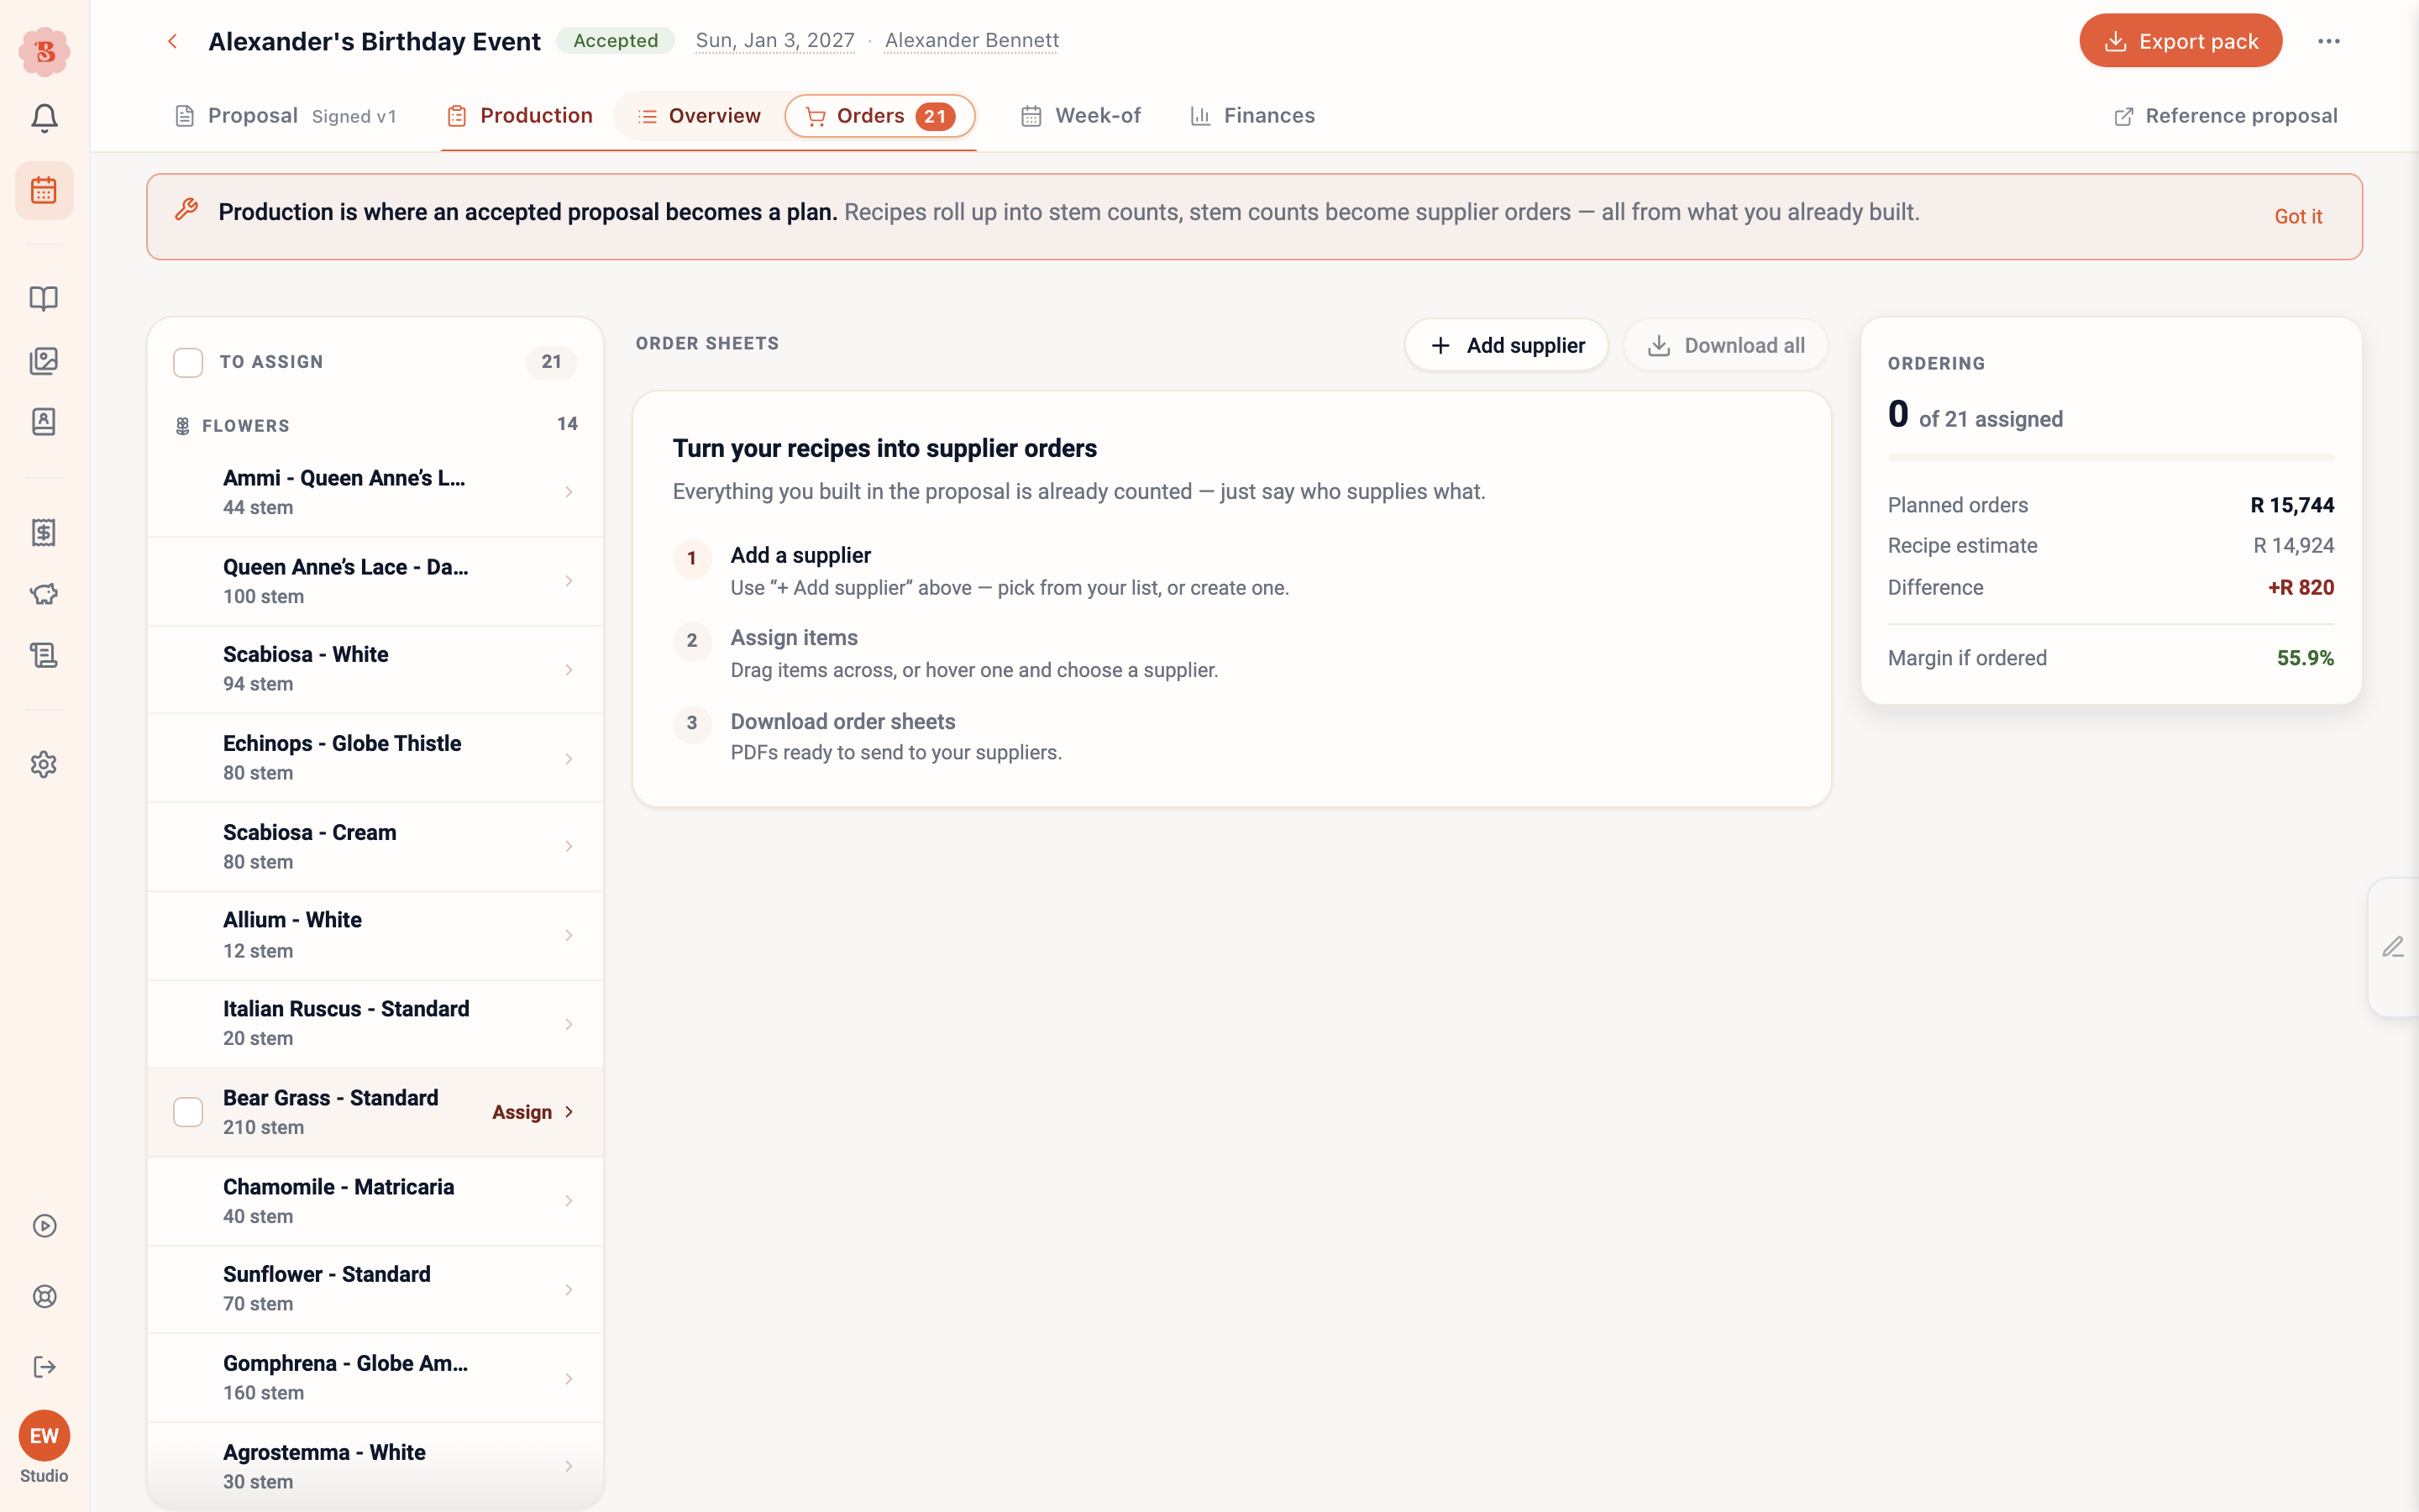Select the Gomphrena - Globe Am… item

tap(375, 1378)
